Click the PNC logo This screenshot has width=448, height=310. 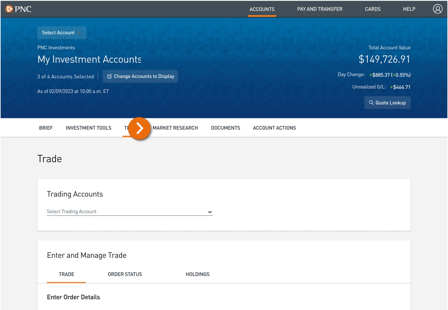pyautogui.click(x=18, y=9)
